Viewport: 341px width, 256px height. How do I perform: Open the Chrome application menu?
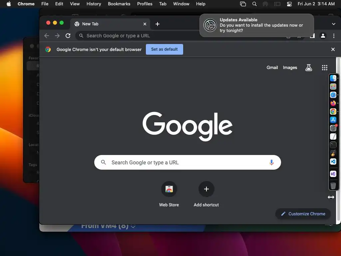(26, 4)
